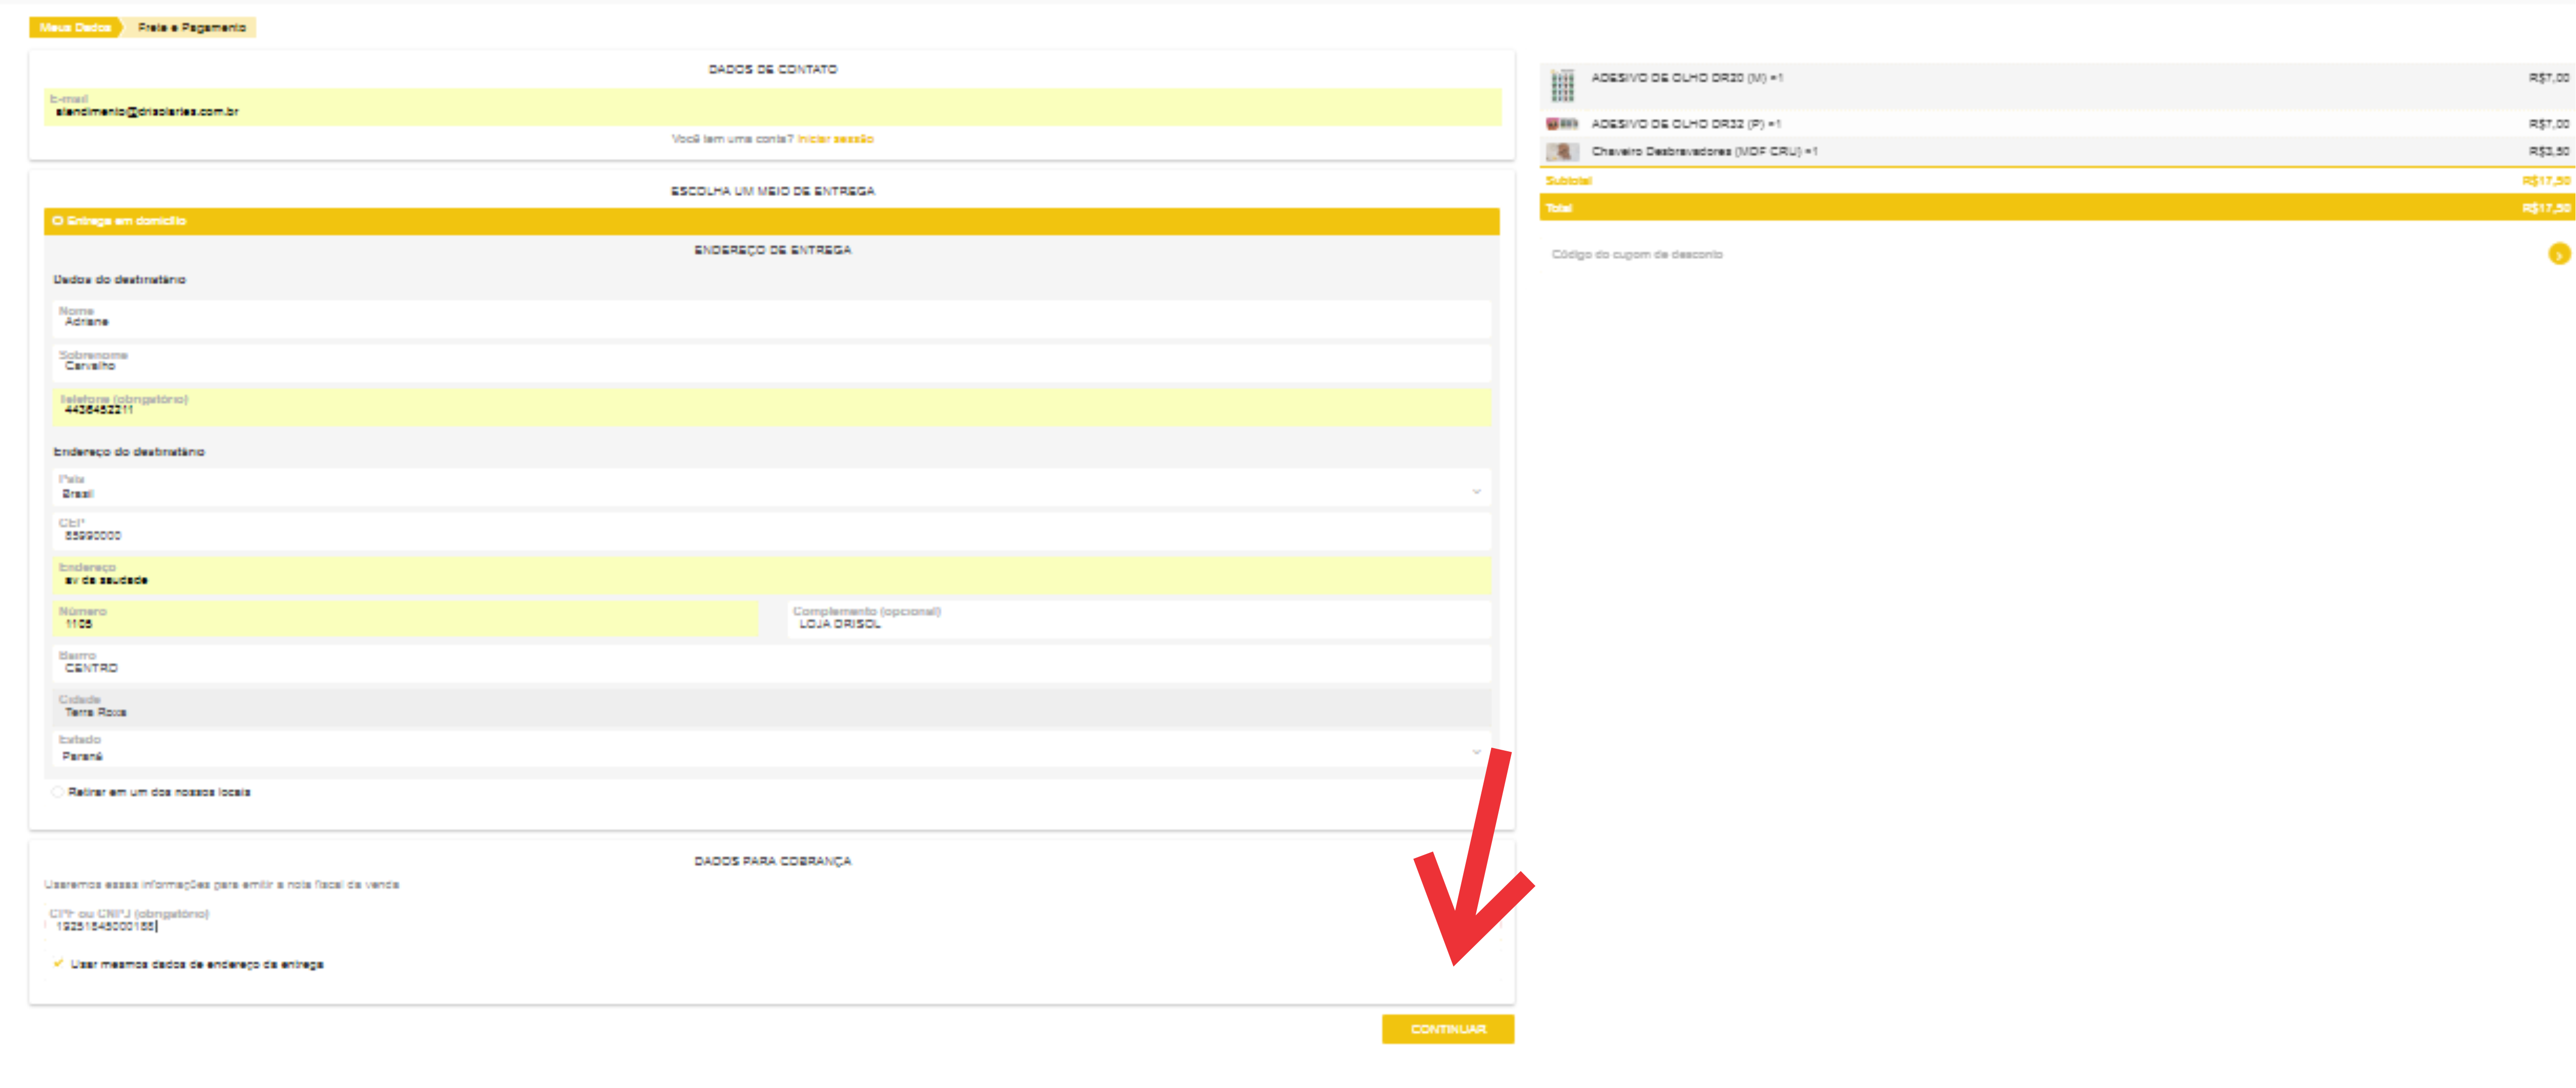Image resolution: width=2576 pixels, height=1088 pixels.
Task: Click the Complemento (opcional) field
Action: click(1139, 619)
